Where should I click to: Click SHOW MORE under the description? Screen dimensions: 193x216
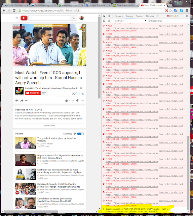point(49,126)
